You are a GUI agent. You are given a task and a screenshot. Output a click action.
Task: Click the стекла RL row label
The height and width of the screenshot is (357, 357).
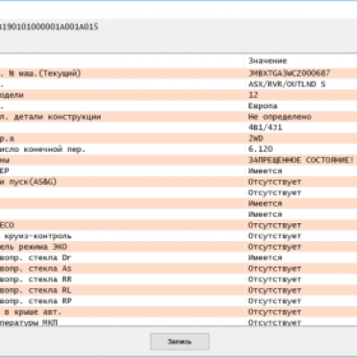pyautogui.click(x=50, y=290)
